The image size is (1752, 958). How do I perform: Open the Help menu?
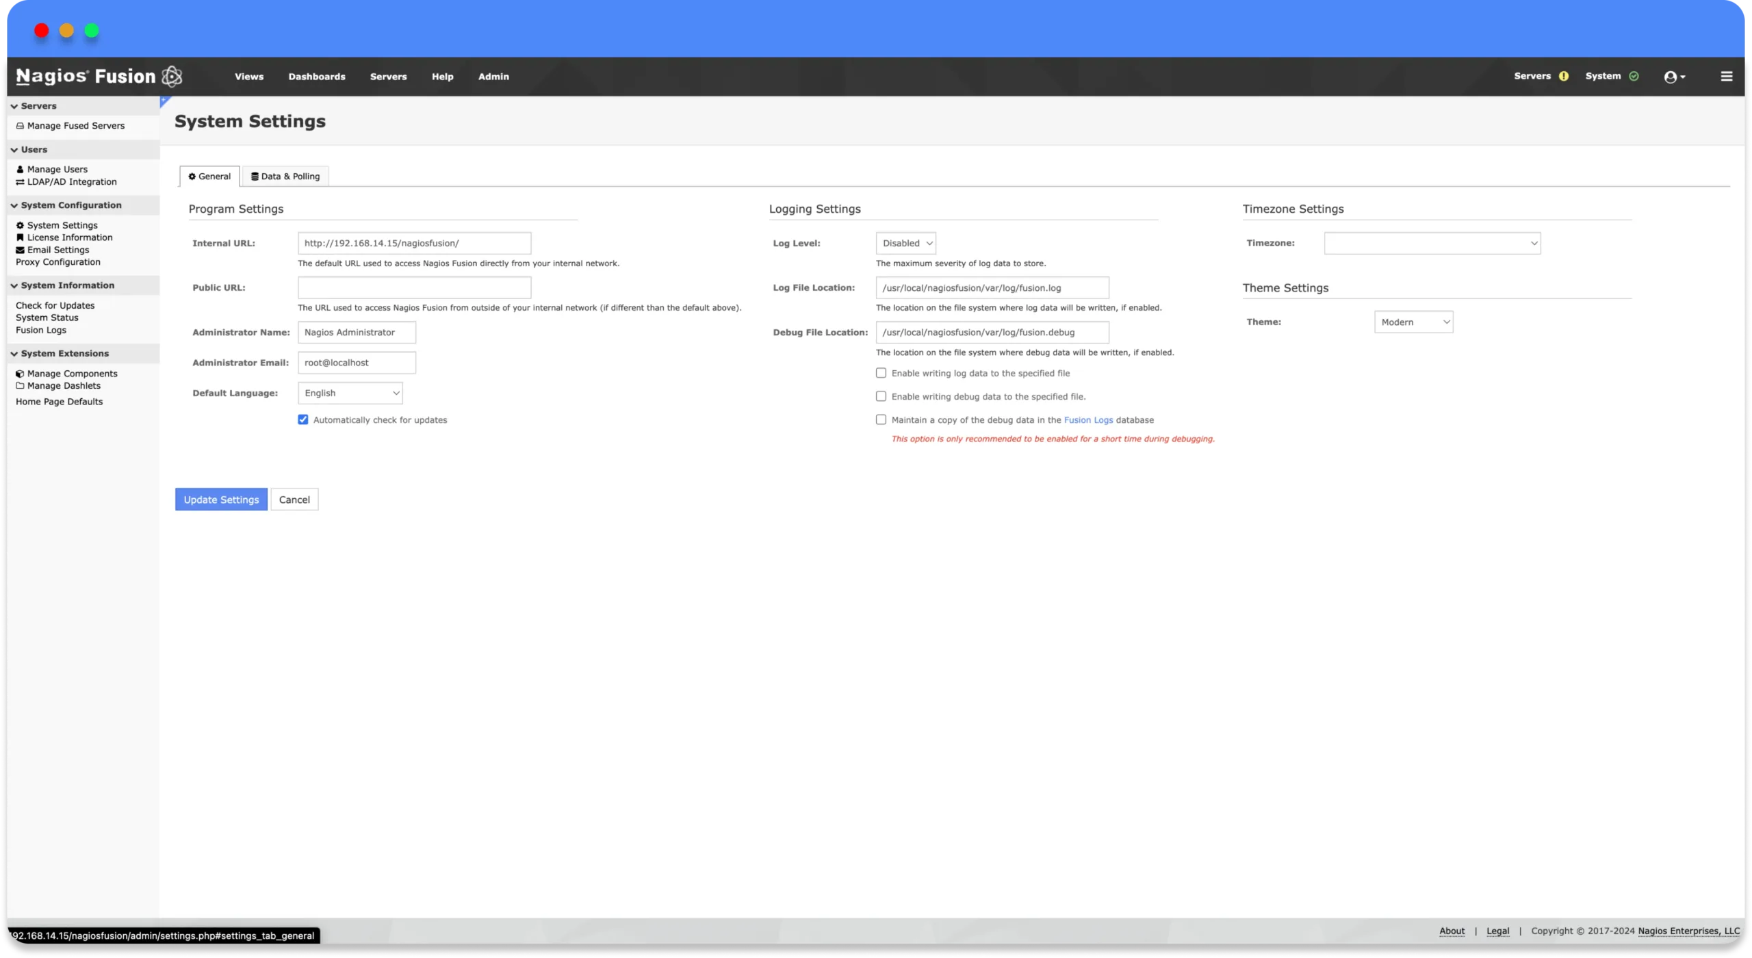point(442,77)
